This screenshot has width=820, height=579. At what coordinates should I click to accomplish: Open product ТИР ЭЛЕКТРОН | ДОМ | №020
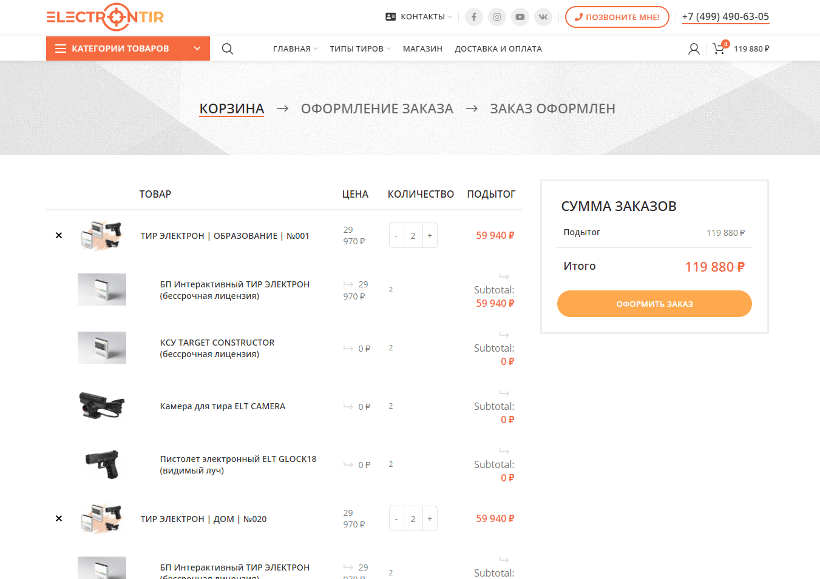204,519
